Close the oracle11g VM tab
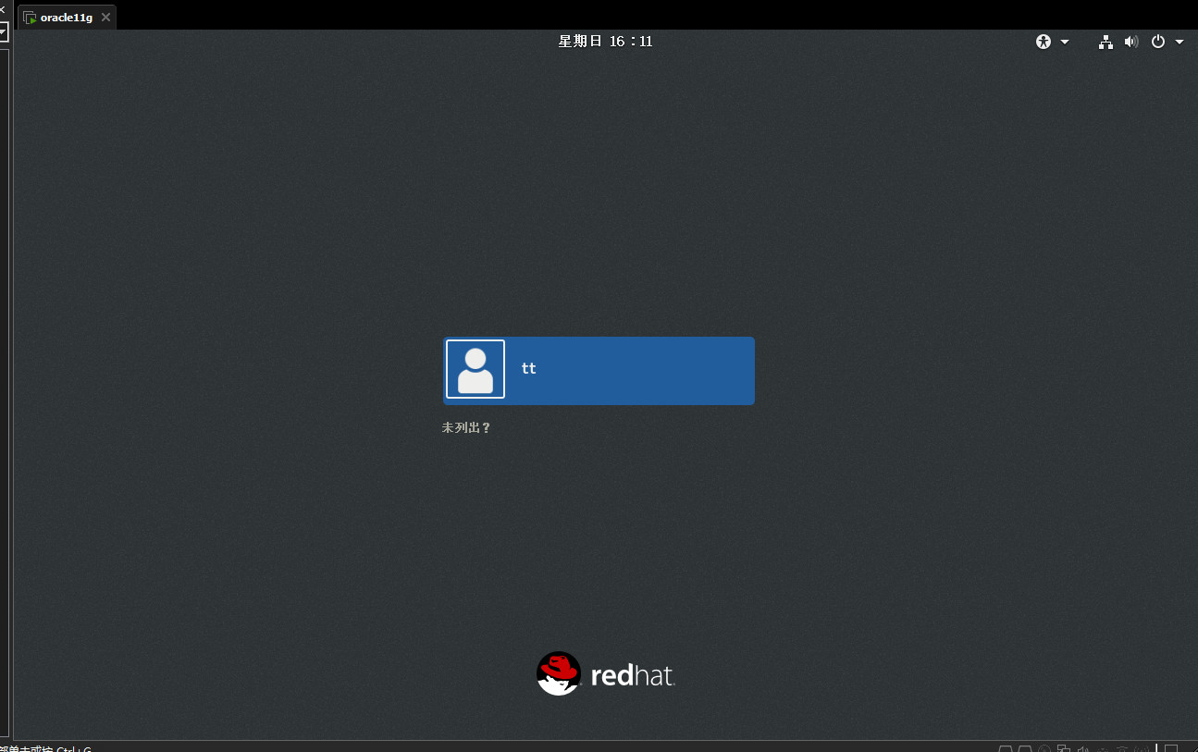 (105, 18)
